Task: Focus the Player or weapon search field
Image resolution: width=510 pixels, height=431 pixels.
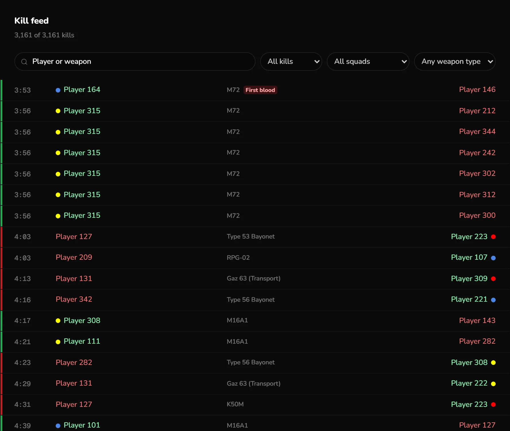Action: 135,61
